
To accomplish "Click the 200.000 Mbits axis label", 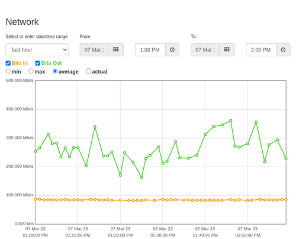I will [20, 167].
